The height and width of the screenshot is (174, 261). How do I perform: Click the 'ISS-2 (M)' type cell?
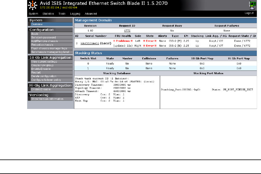[x=175, y=41]
